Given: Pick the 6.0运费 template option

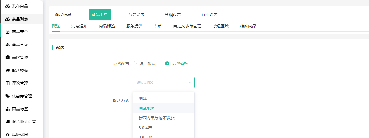Looking at the screenshot, I should 145,128.
